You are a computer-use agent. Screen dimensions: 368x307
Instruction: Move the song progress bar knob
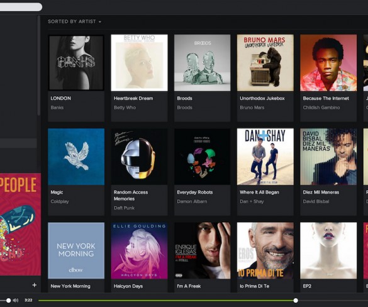pyautogui.click(x=296, y=300)
